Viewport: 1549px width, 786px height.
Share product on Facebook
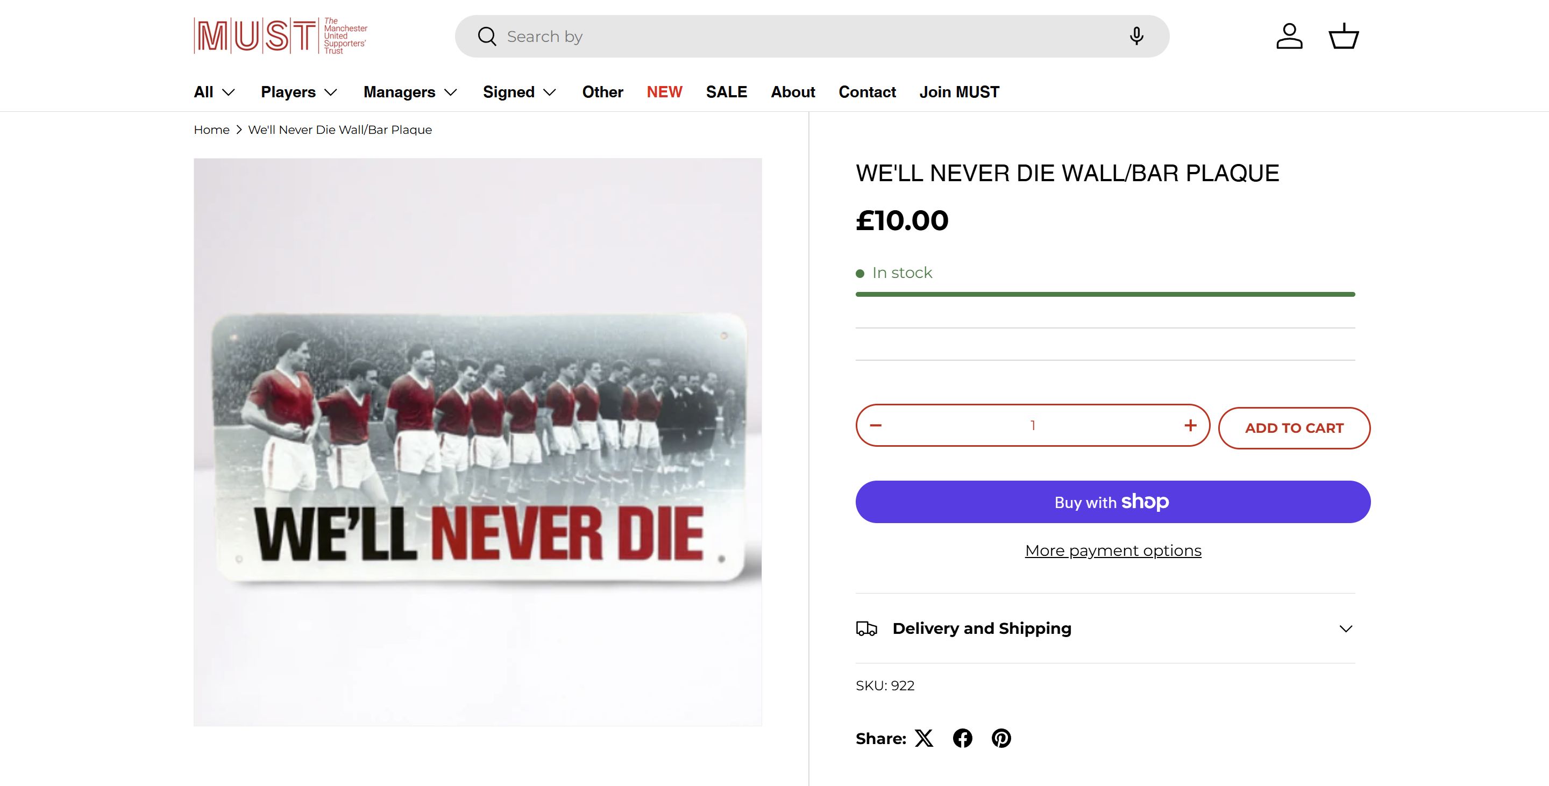[963, 738]
